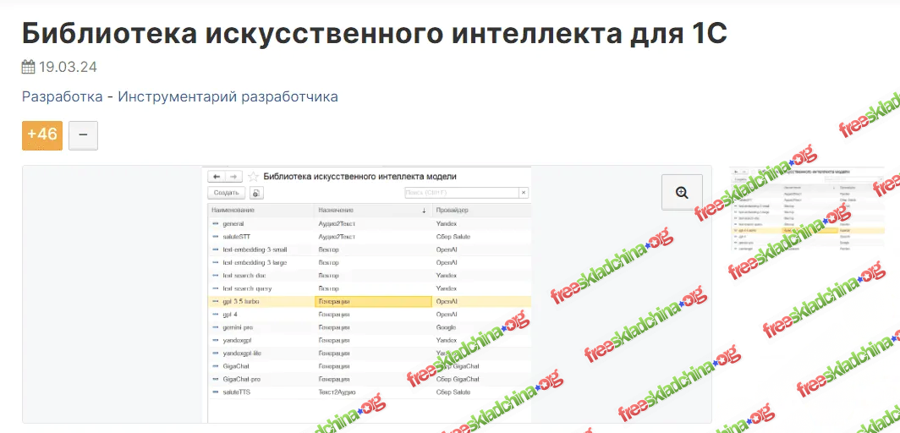Image resolution: width=900 pixels, height=433 pixels.
Task: Select the highlighted gpt-3.5-turbo row name
Action: point(241,302)
